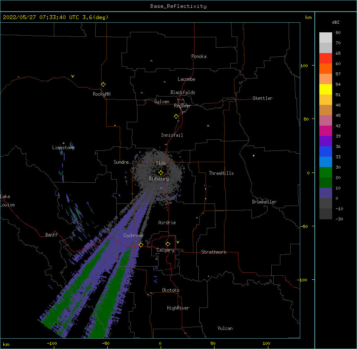Choose the bright orange 57-60 dBZ swatch

(x=326, y=68)
